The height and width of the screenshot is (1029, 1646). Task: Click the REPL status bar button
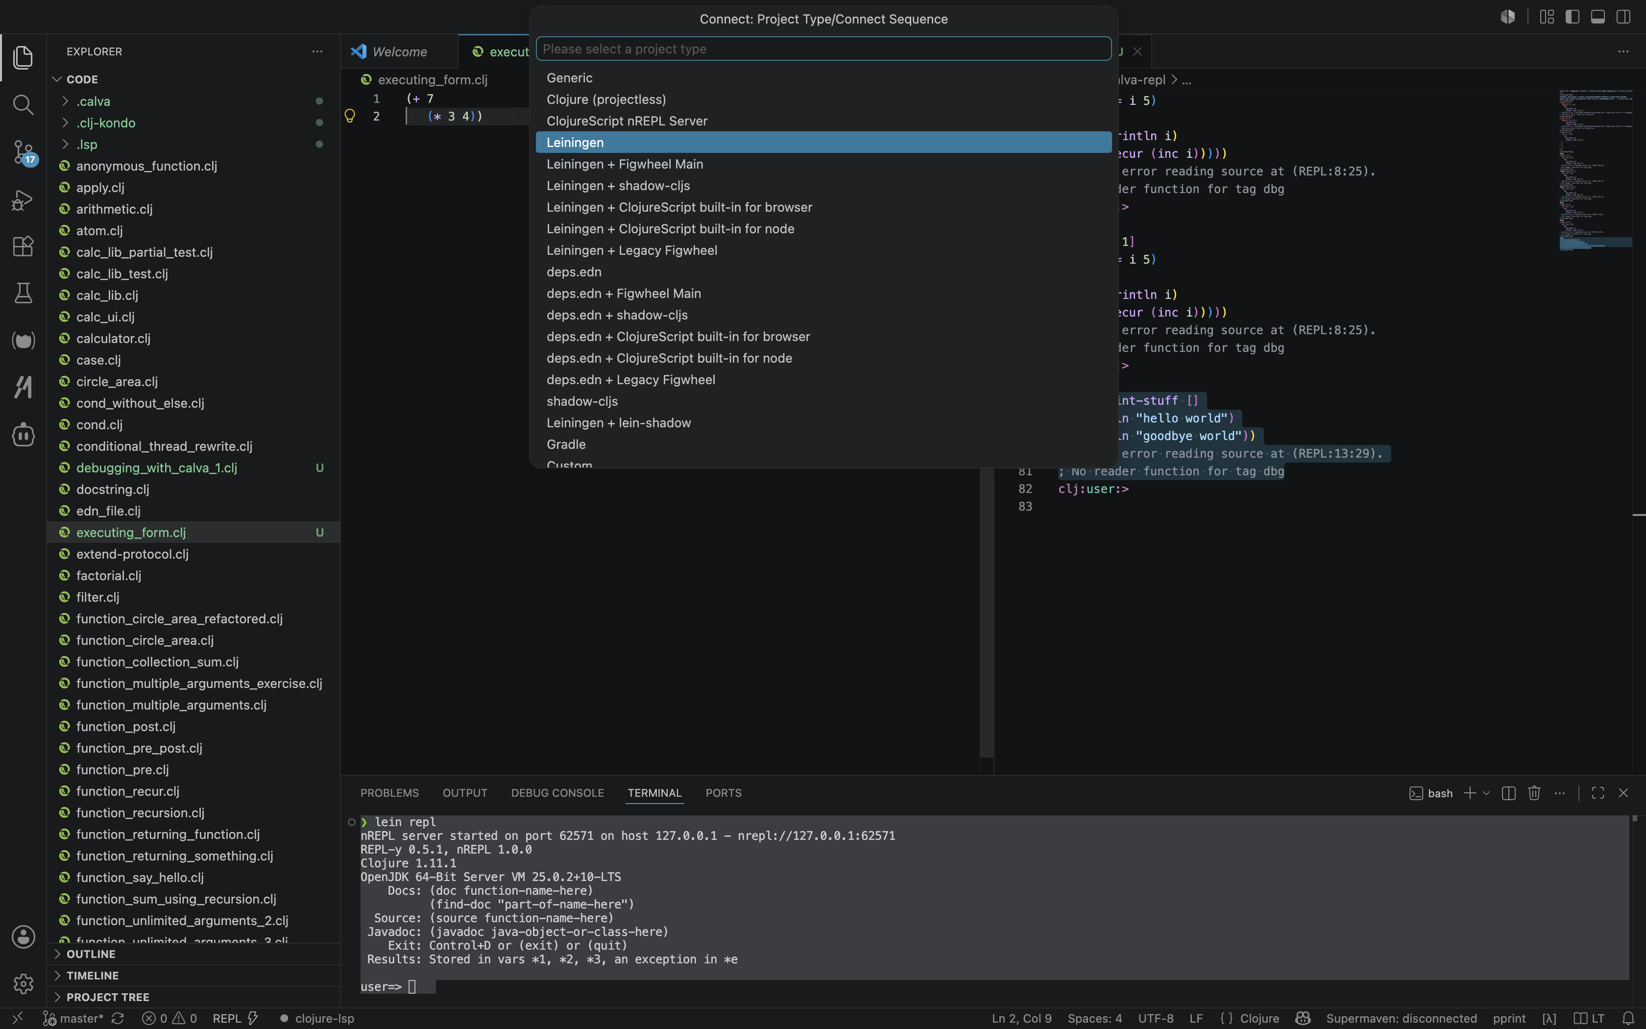point(235,1018)
